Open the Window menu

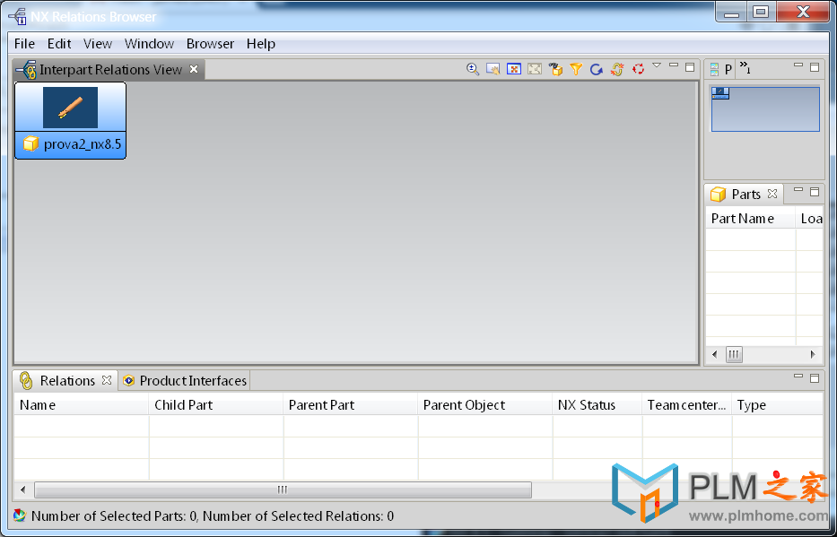(150, 44)
